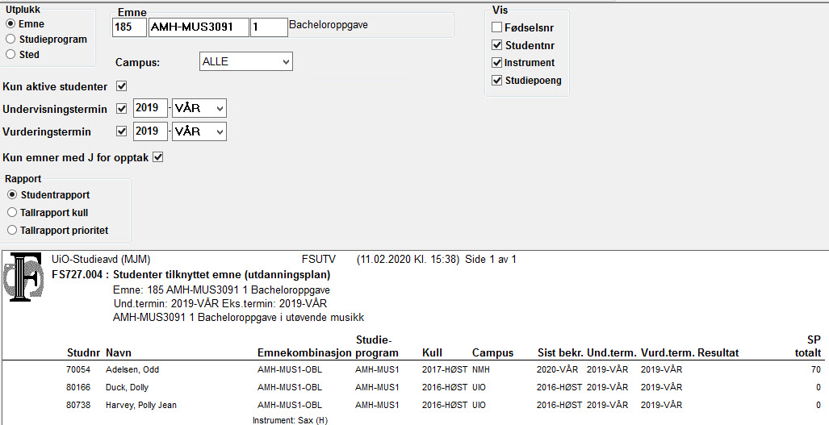Image resolution: width=829 pixels, height=425 pixels.
Task: Enable the Fødselsnr checkbox
Action: [497, 27]
